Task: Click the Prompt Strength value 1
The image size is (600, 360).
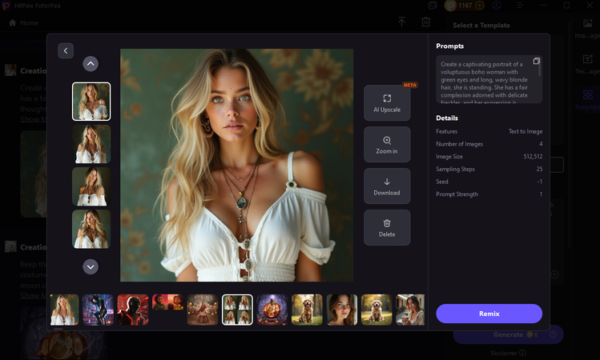Action: click(x=541, y=194)
